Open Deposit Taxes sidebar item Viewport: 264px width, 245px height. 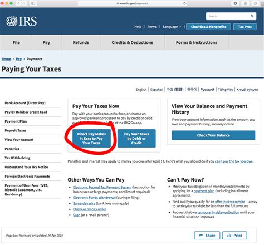31,130
